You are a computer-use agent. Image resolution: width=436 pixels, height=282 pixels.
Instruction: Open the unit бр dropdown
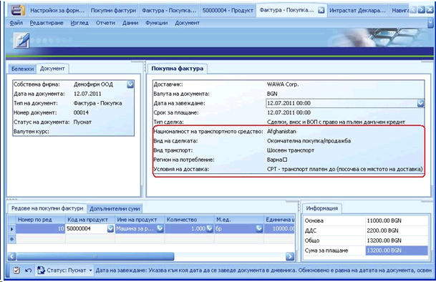tap(259, 228)
